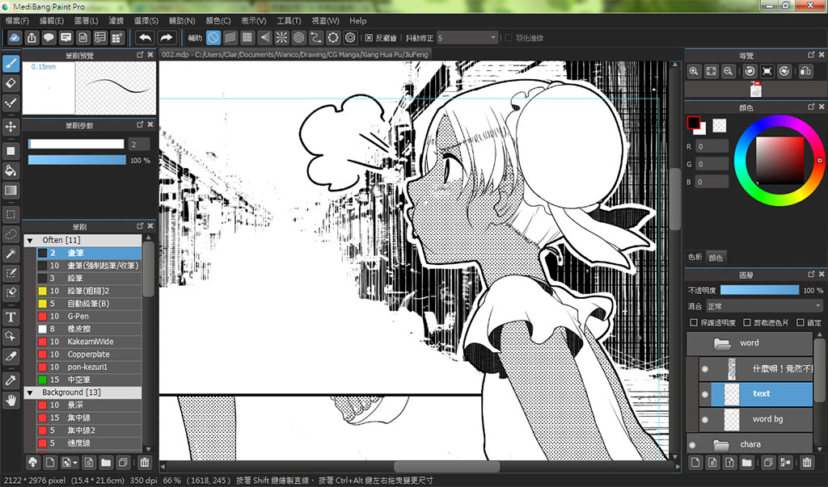Screen dimensions: 828x487
Task: Float the navigator panel
Action: [811, 55]
